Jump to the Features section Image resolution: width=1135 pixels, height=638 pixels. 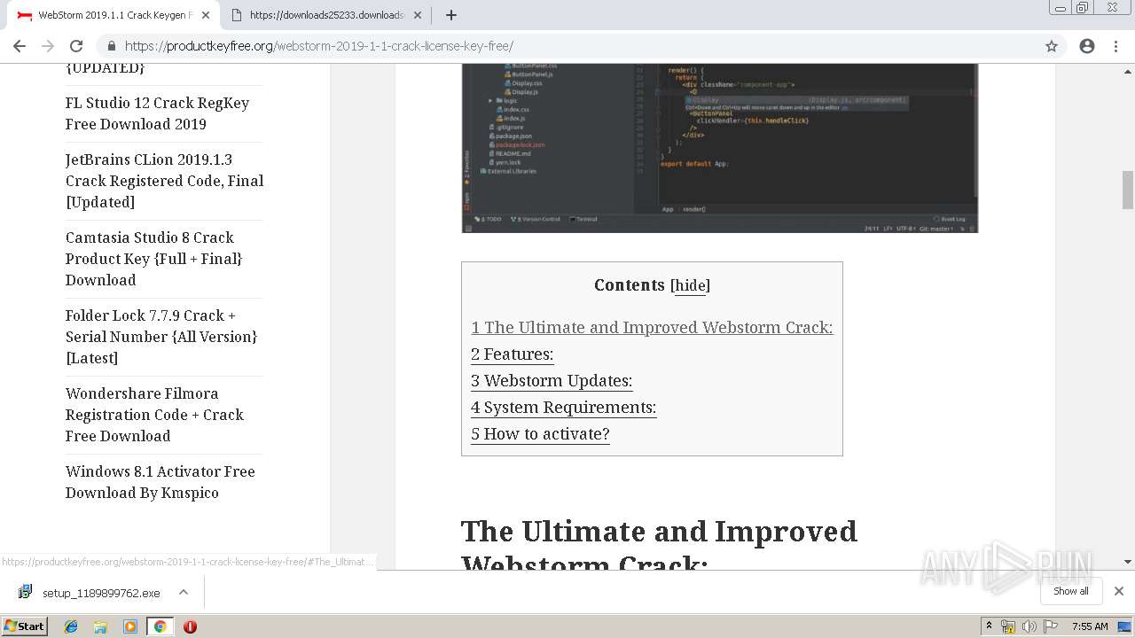(512, 354)
